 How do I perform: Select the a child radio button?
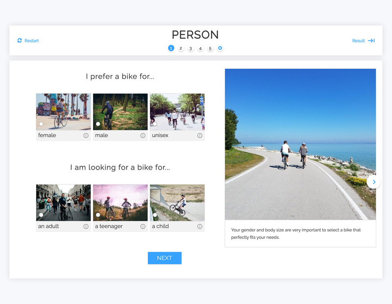[155, 215]
